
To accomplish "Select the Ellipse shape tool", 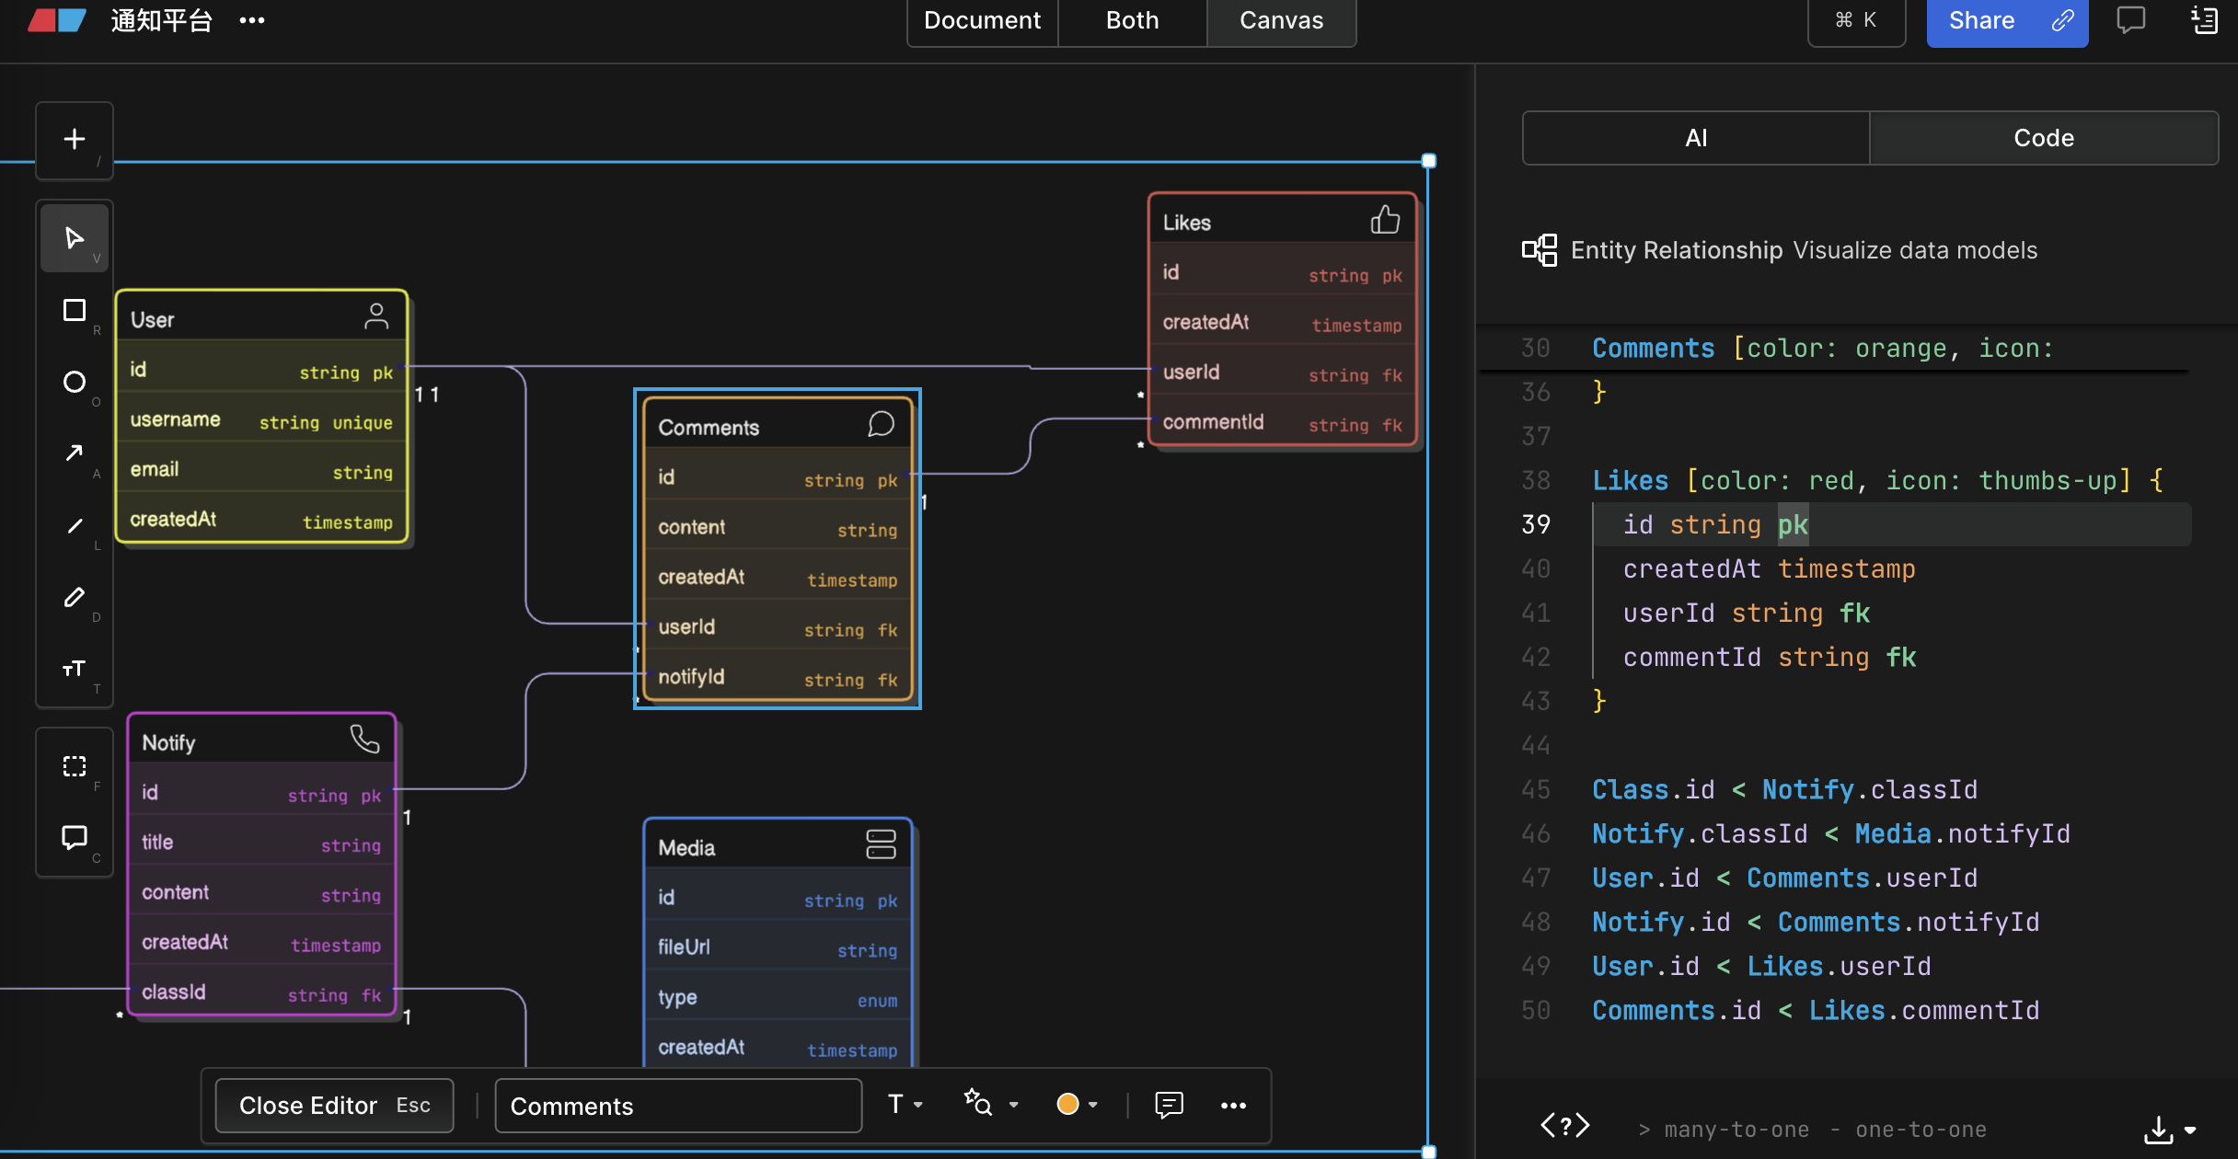I will point(75,382).
